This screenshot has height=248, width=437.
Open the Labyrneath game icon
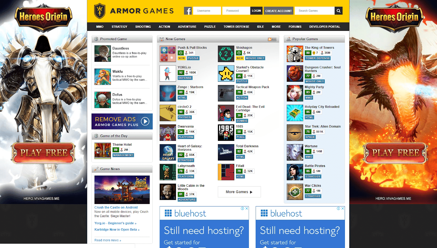(168, 172)
